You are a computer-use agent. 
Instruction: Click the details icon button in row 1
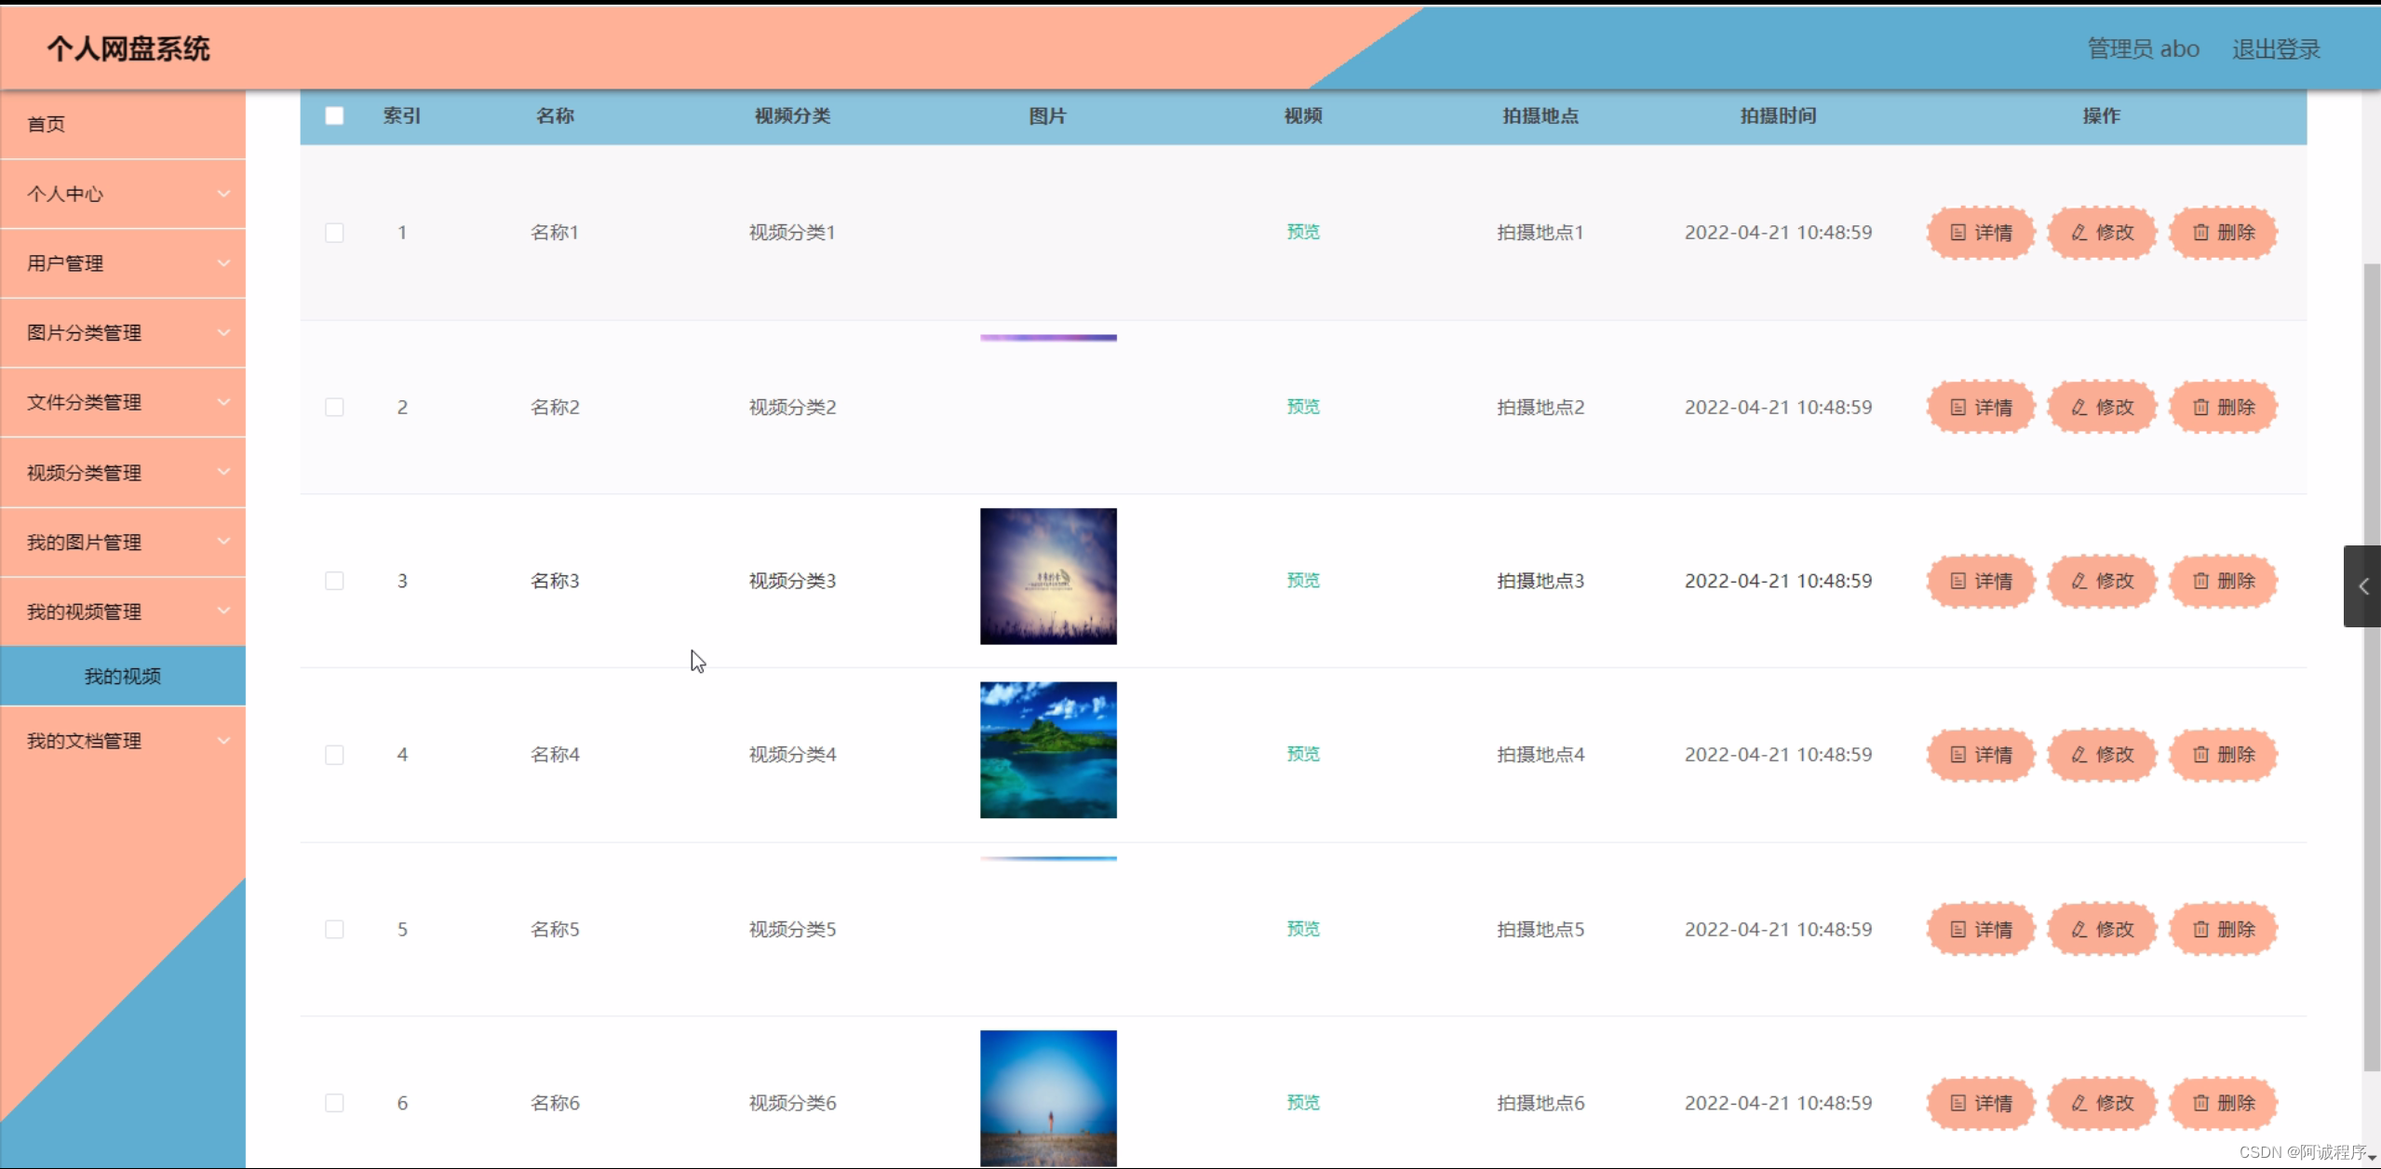(x=1981, y=233)
